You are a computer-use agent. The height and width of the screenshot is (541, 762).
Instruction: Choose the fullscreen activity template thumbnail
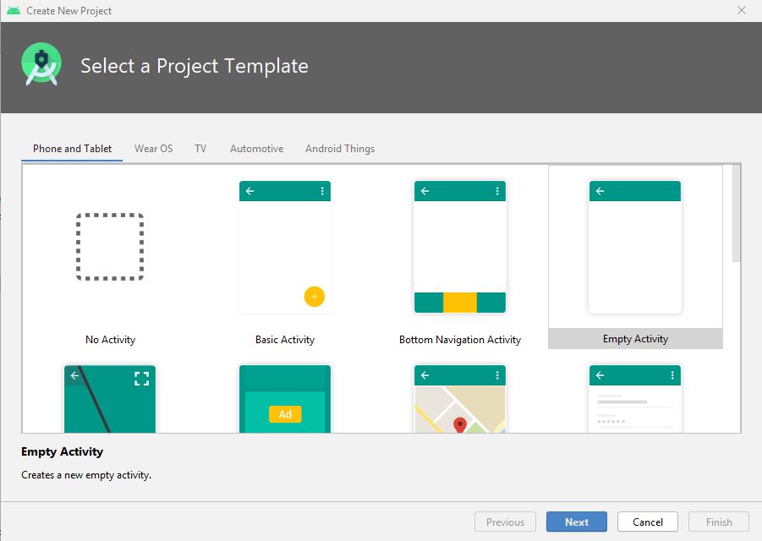tap(110, 399)
